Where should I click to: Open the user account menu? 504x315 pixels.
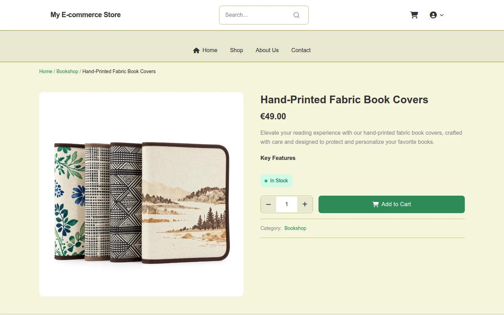pyautogui.click(x=436, y=15)
